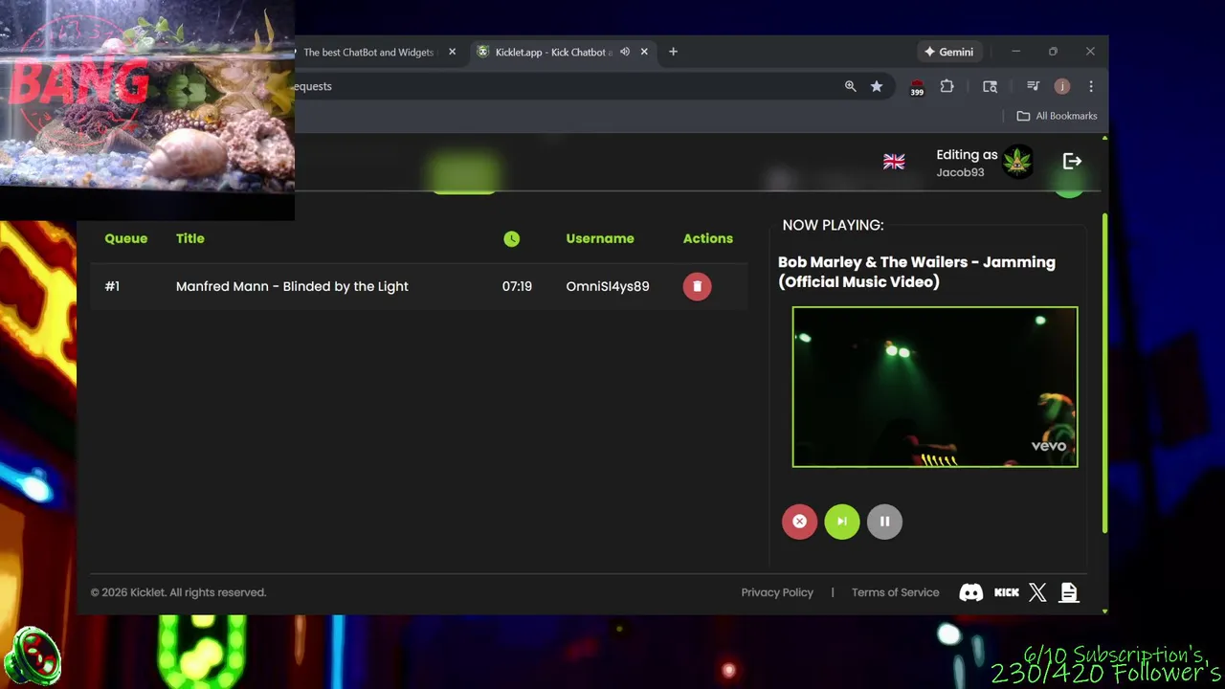Open the Extensions puzzle icon
The width and height of the screenshot is (1225, 689).
click(947, 86)
